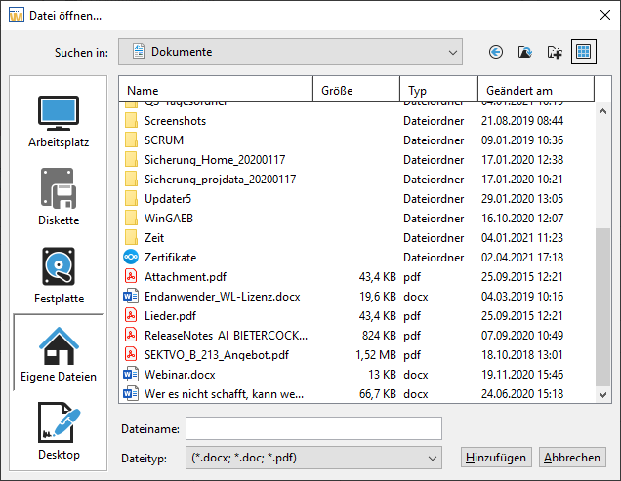
Task: Open Festplatte location in sidebar
Action: tap(59, 275)
